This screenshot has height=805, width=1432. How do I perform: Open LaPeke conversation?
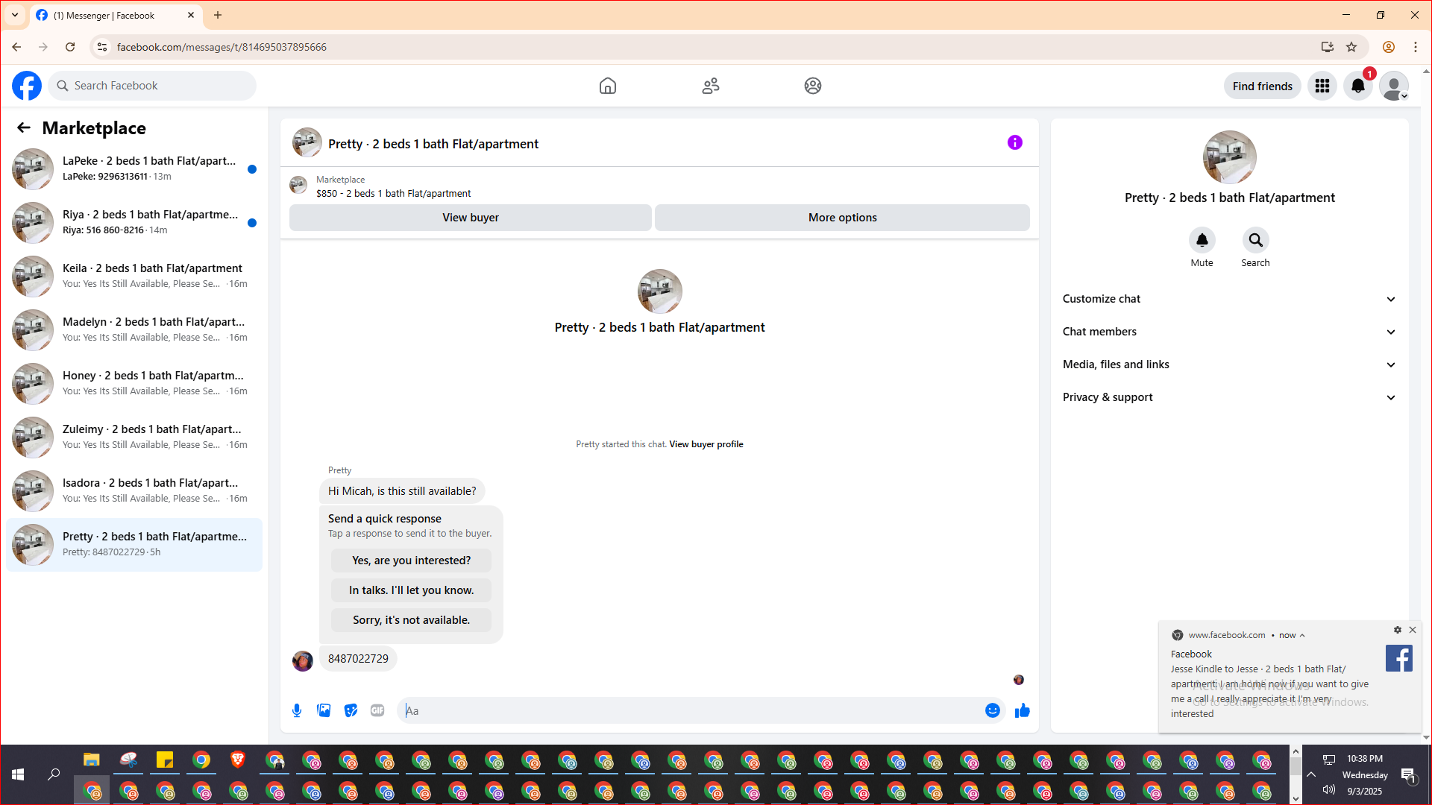click(134, 169)
